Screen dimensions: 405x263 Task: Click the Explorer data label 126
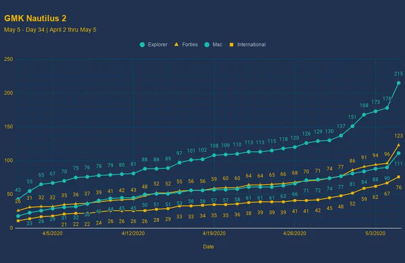306,134
